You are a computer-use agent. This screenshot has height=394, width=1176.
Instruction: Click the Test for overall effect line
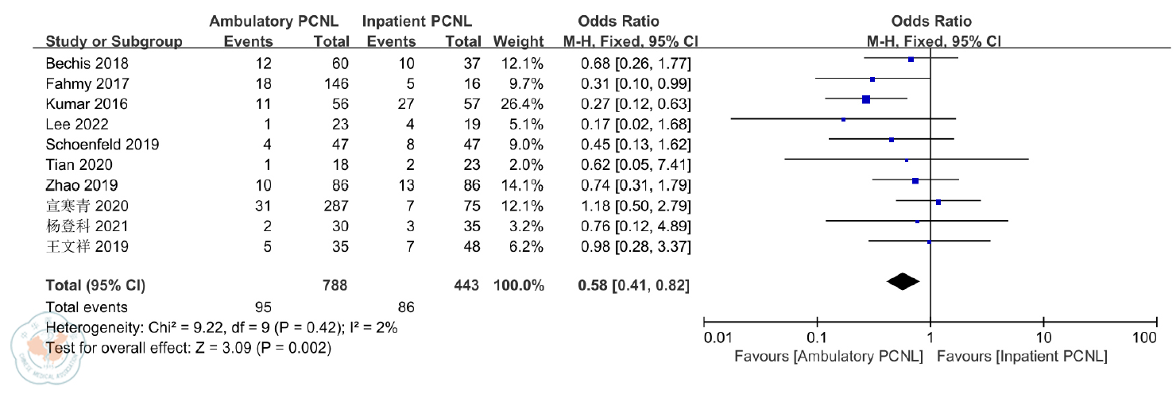point(188,347)
